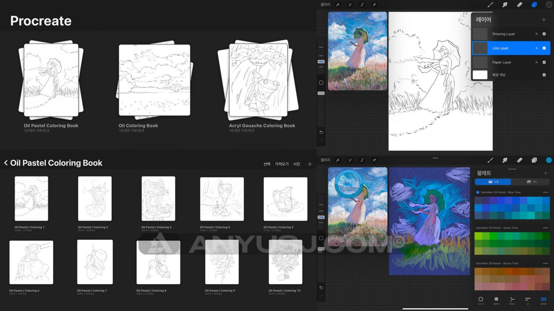Image resolution: width=554 pixels, height=311 pixels.
Task: Activate Transform arrow tool in palette screen
Action: [x=374, y=160]
